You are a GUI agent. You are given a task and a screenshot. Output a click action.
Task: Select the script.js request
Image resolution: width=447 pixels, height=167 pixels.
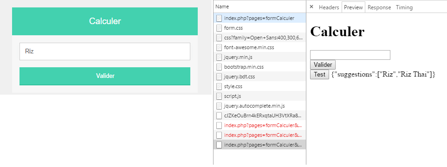pyautogui.click(x=259, y=96)
